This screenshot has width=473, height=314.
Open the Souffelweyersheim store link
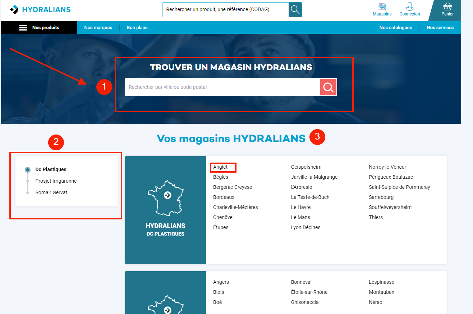(x=390, y=207)
